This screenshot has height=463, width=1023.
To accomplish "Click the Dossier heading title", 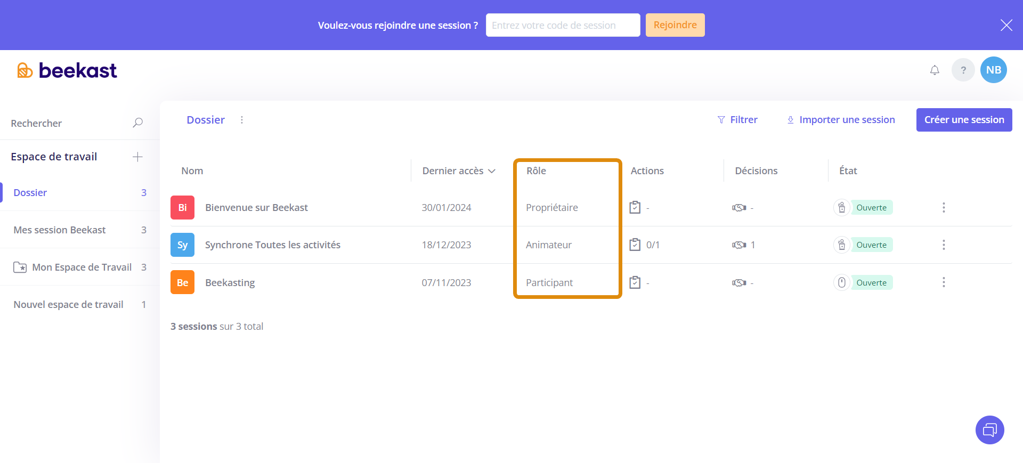I will tap(206, 120).
